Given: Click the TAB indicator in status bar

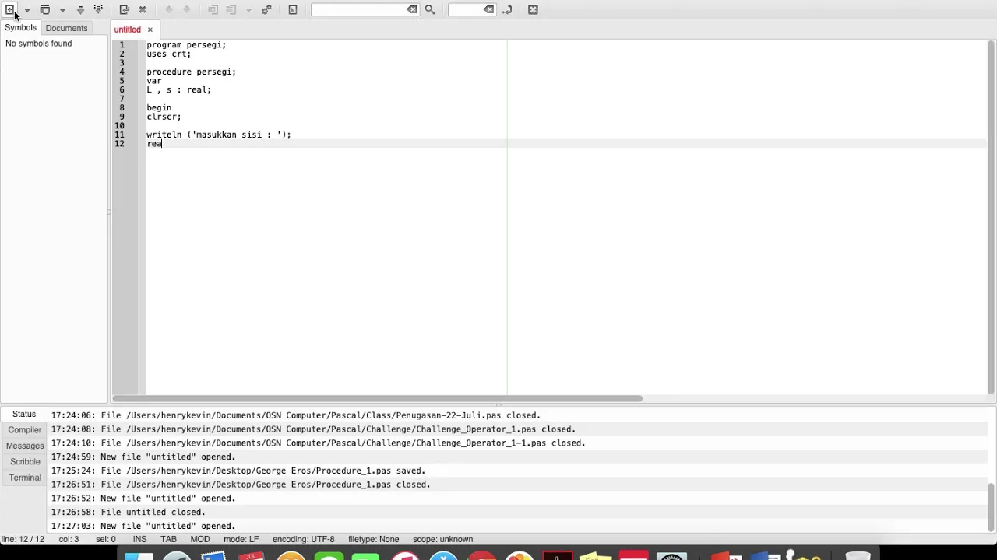Looking at the screenshot, I should click(168, 539).
